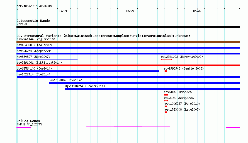Click the right arrow end of the ruler
248x143 pixels.
[239, 9]
